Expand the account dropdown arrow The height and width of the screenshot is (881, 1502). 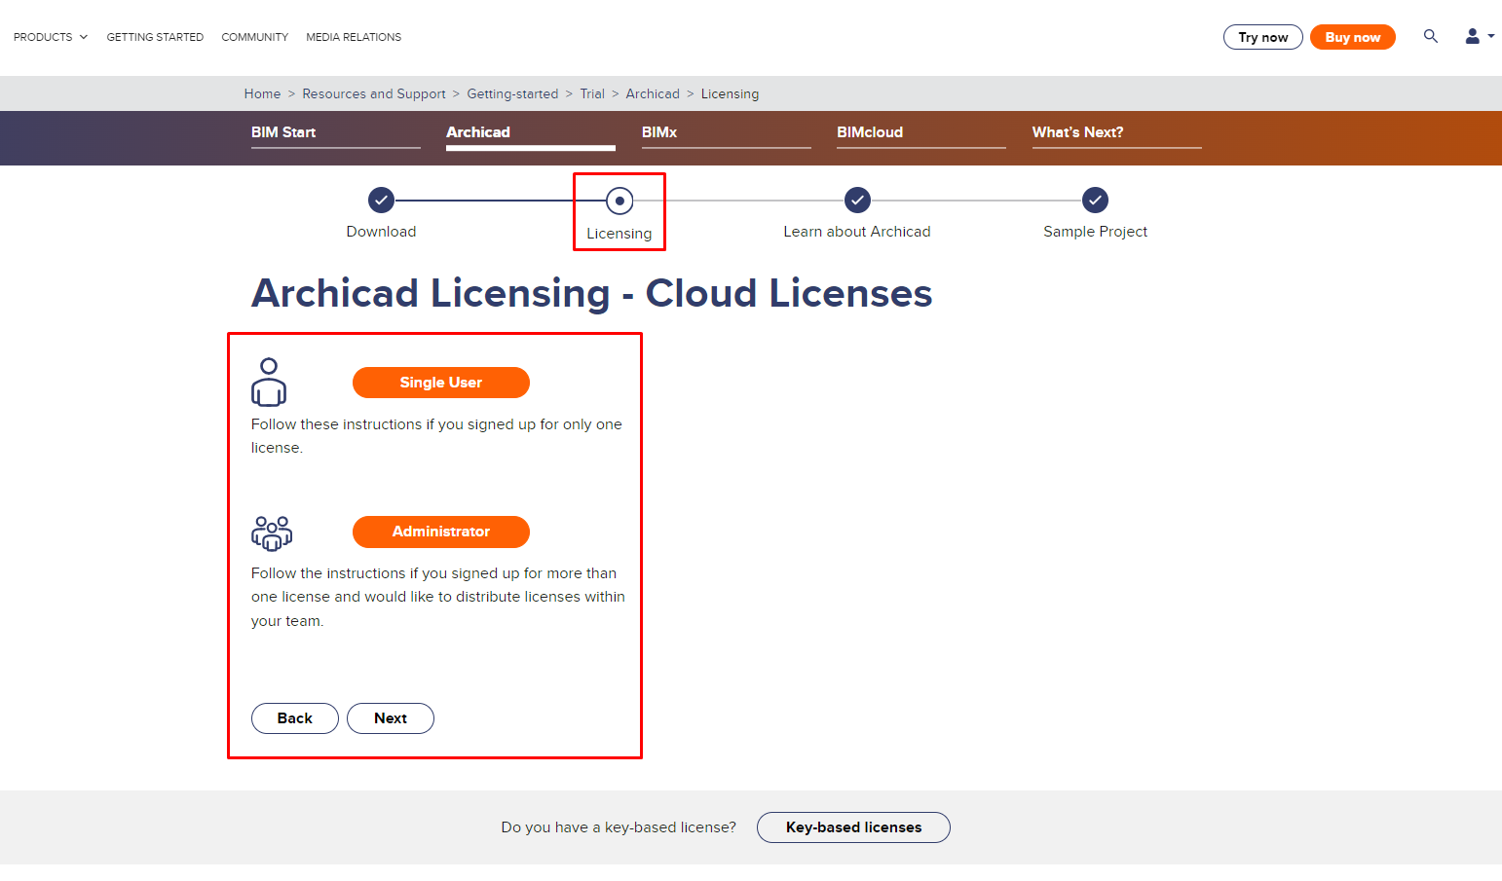[1491, 36]
